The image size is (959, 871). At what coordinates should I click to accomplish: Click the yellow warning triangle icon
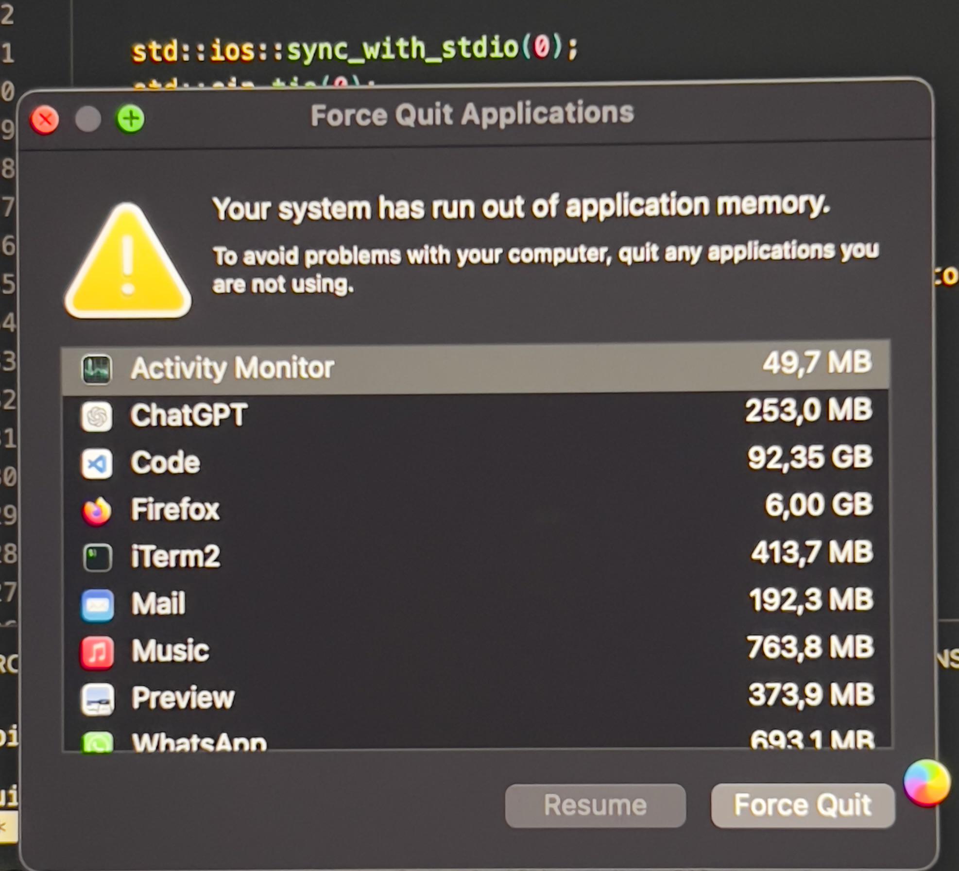point(128,262)
